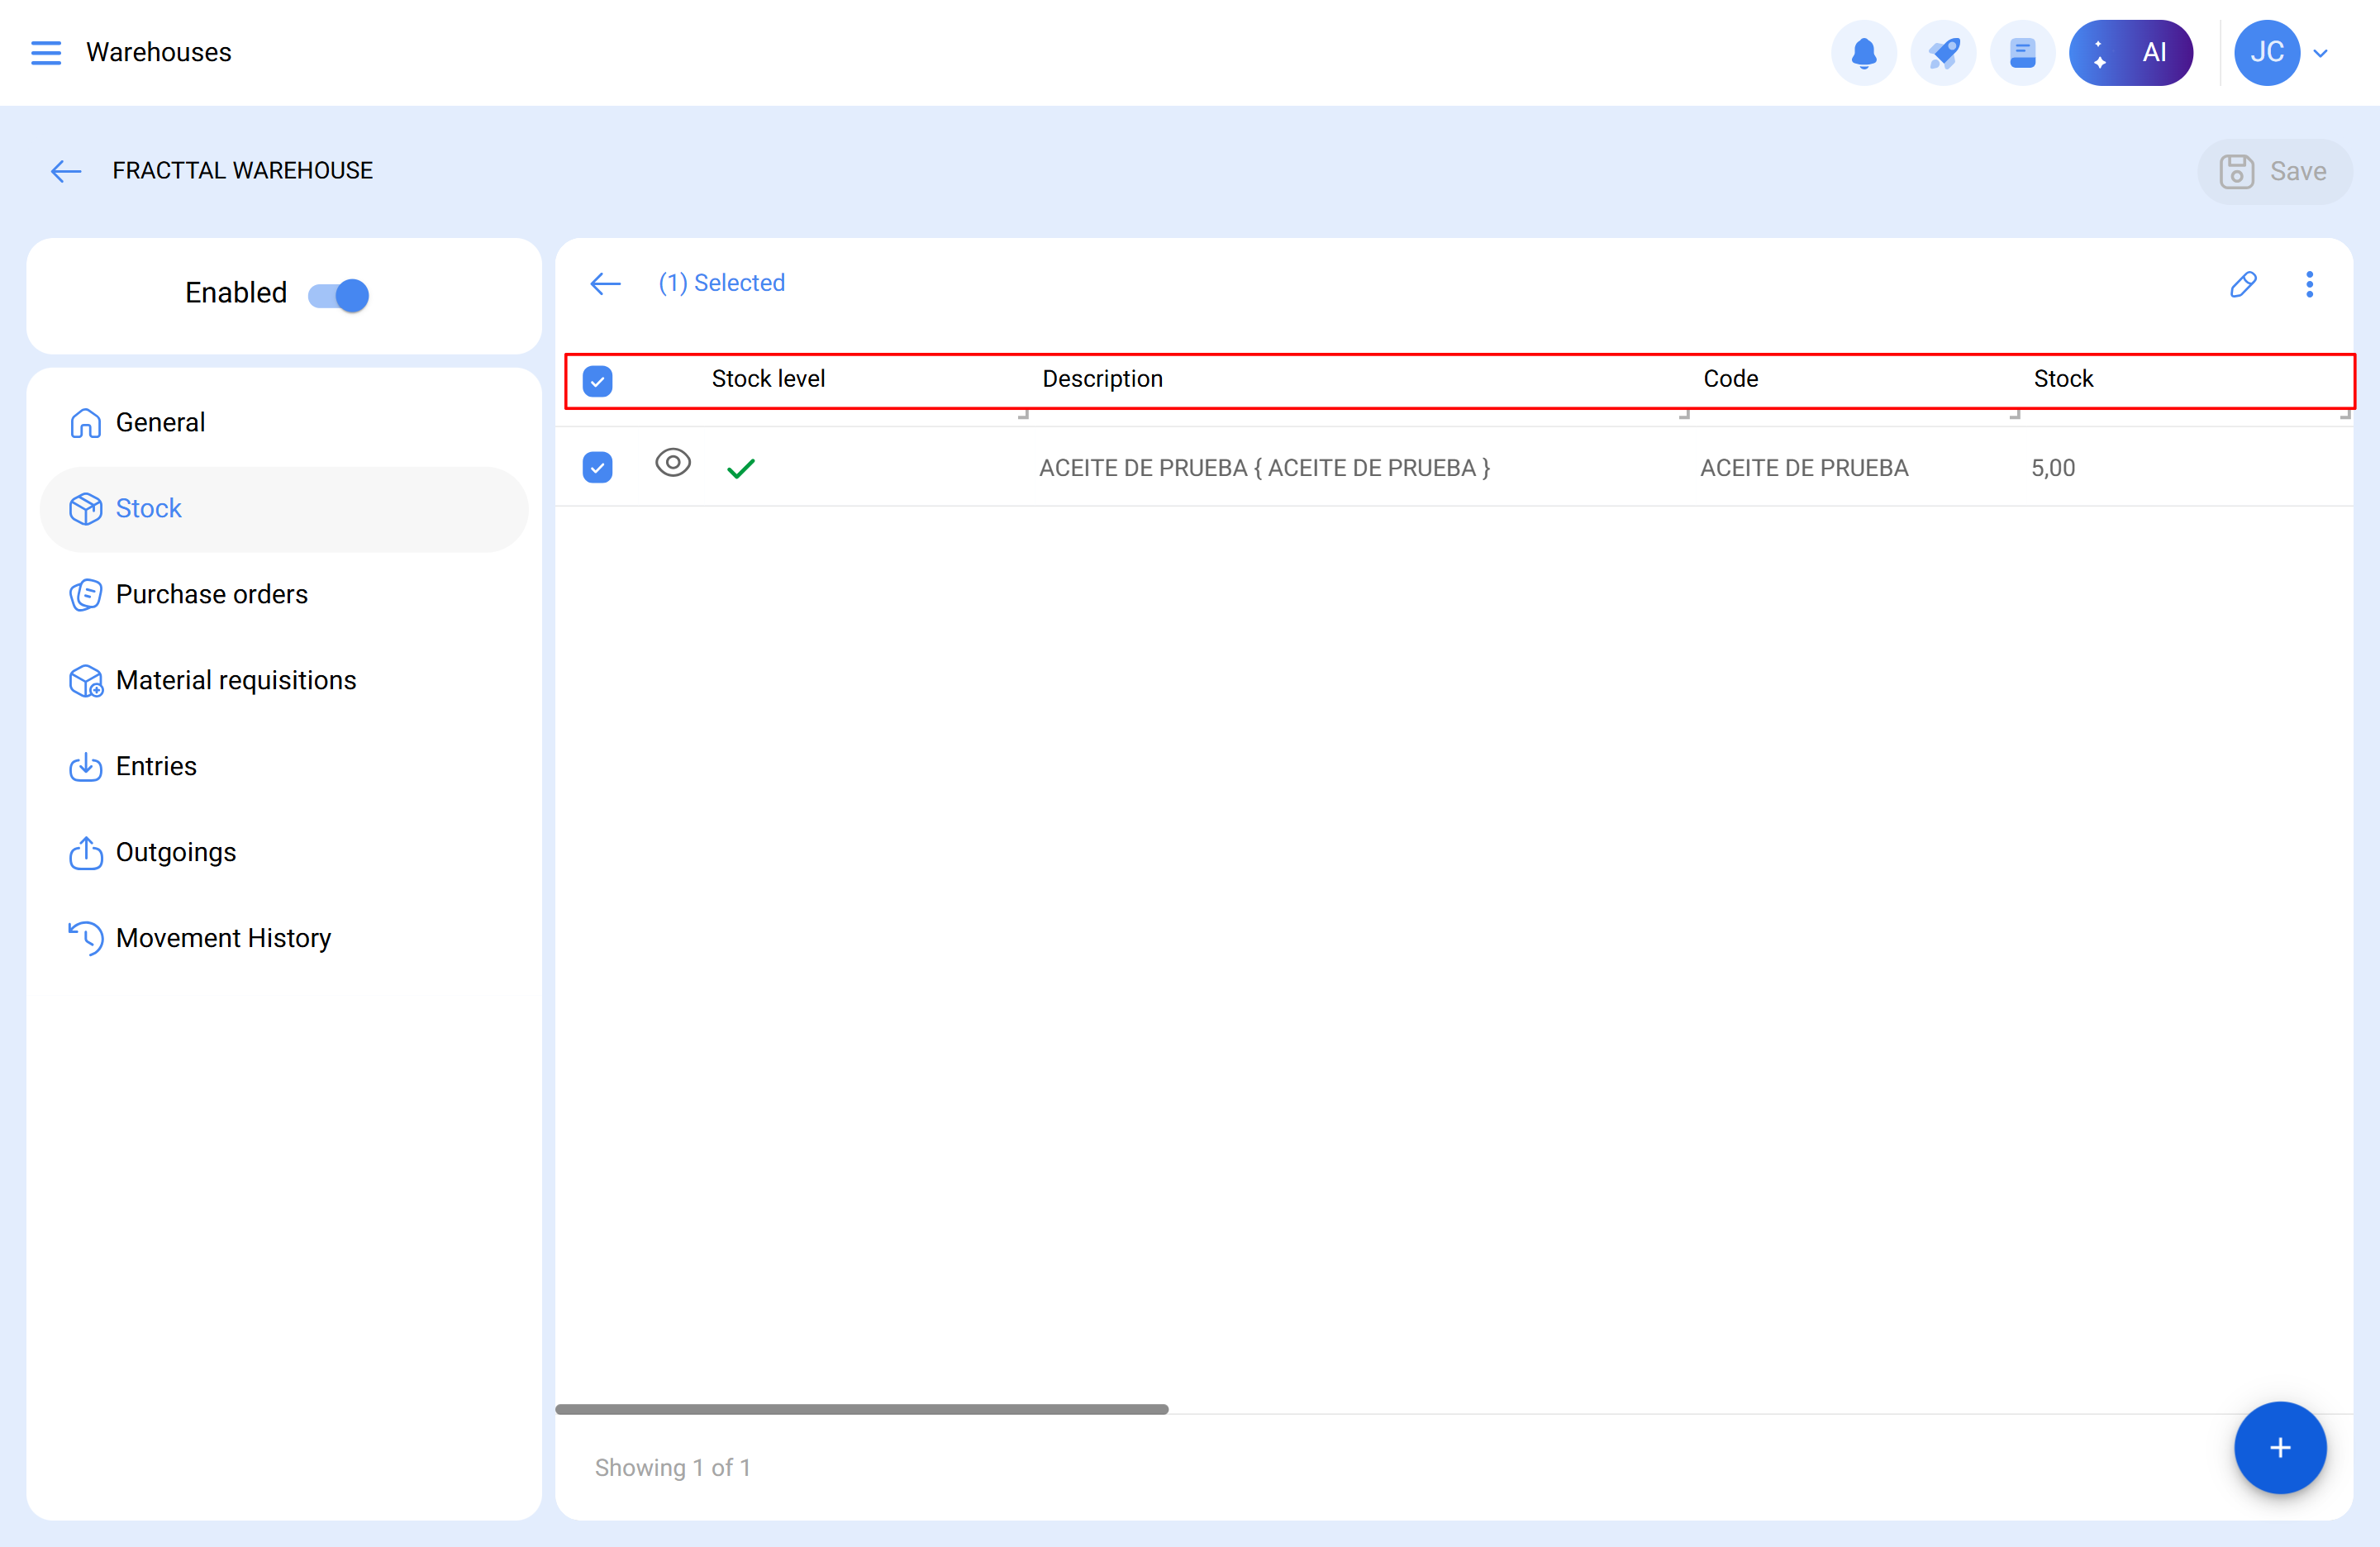Uncheck the select-all header checkbox
This screenshot has height=1547, width=2380.
[x=597, y=380]
